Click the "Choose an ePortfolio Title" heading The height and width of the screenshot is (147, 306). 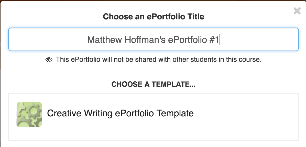pos(154,17)
